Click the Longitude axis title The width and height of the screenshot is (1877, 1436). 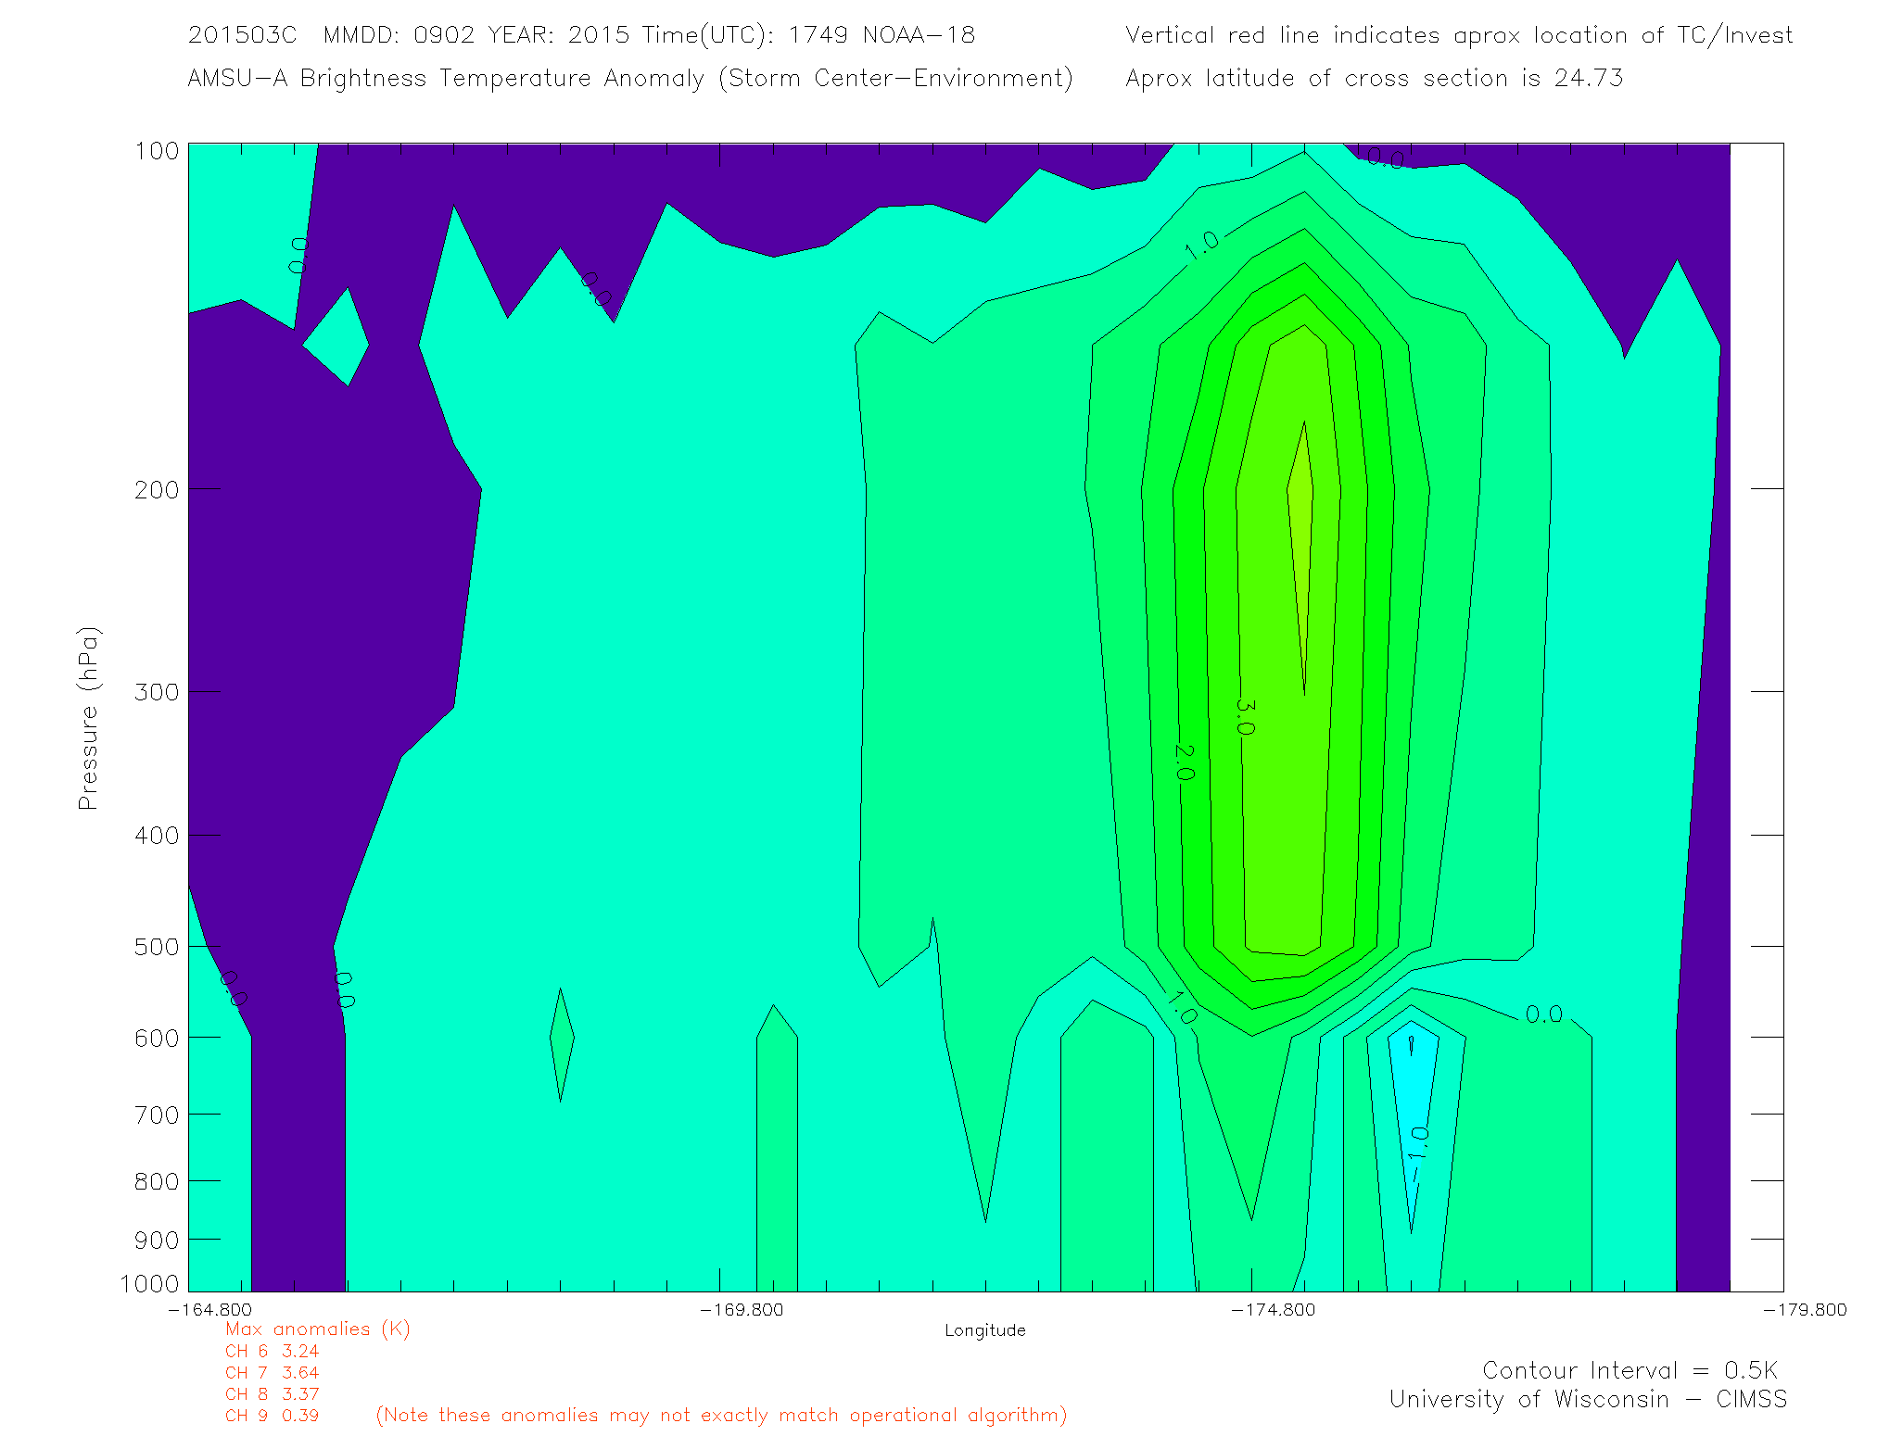(984, 1330)
